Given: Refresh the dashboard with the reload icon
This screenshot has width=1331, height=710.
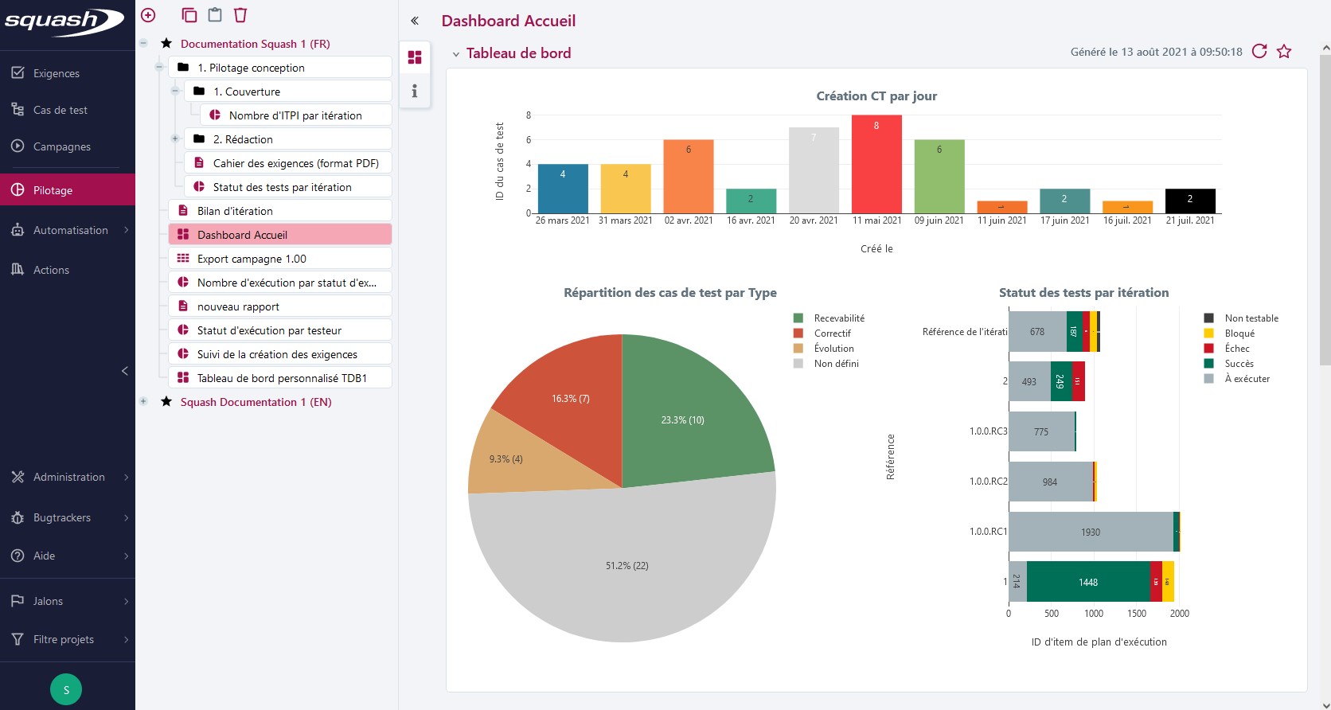Looking at the screenshot, I should click(1259, 52).
